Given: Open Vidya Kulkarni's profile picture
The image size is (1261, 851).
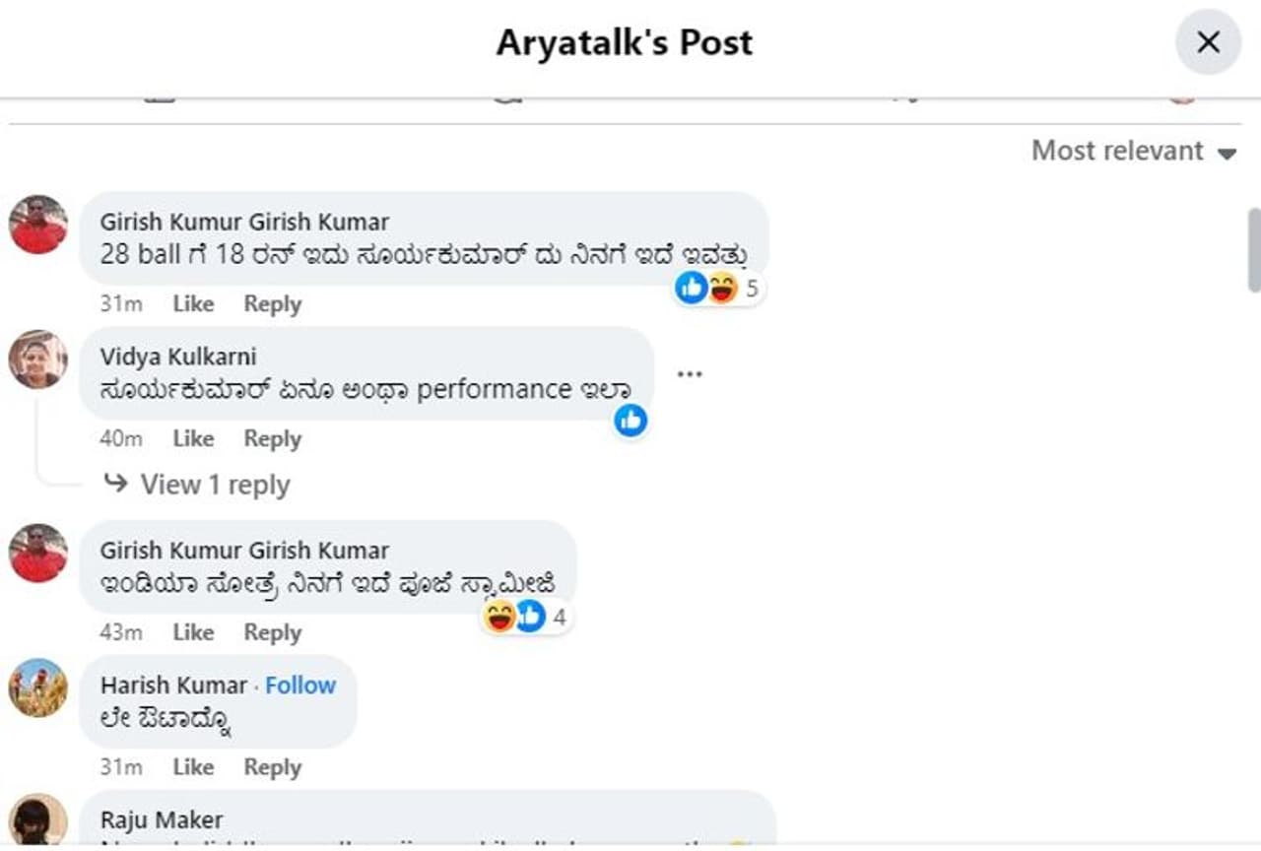Looking at the screenshot, I should (x=38, y=360).
